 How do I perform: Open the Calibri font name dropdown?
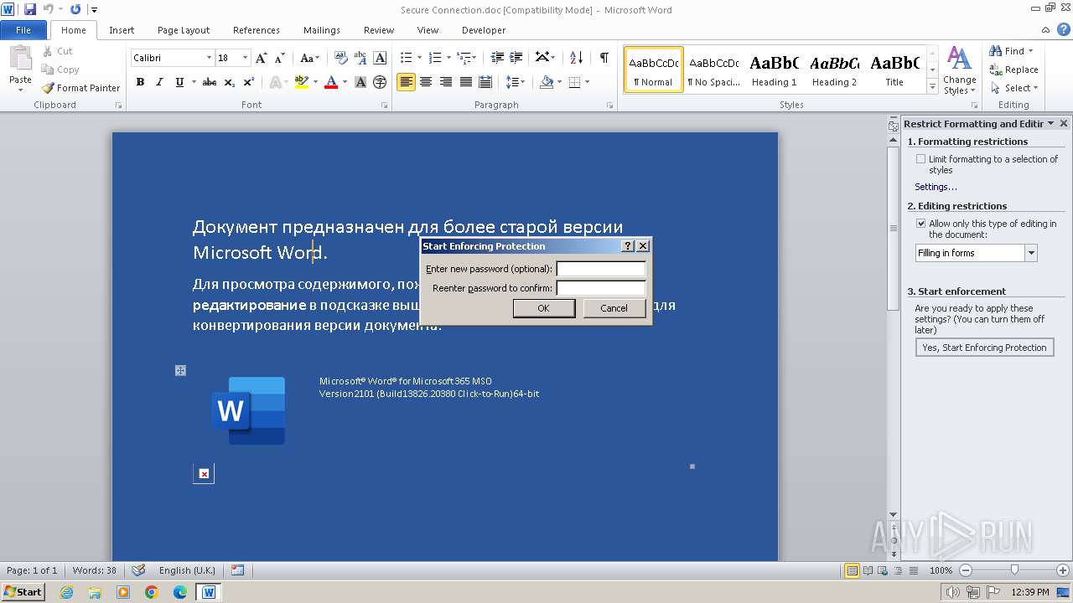coord(209,58)
